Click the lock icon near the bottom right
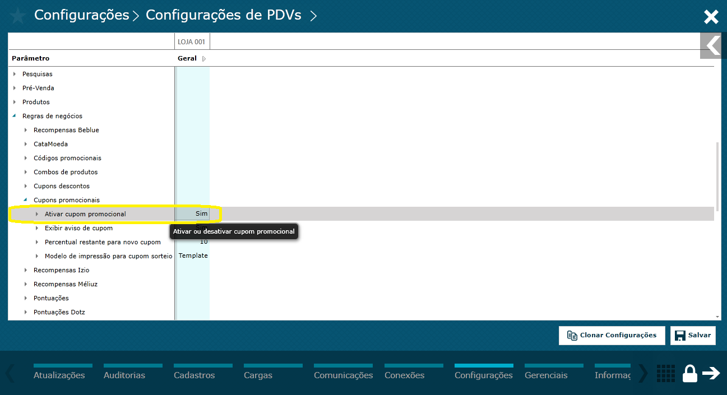Screen dimensions: 727x395 pos(689,373)
